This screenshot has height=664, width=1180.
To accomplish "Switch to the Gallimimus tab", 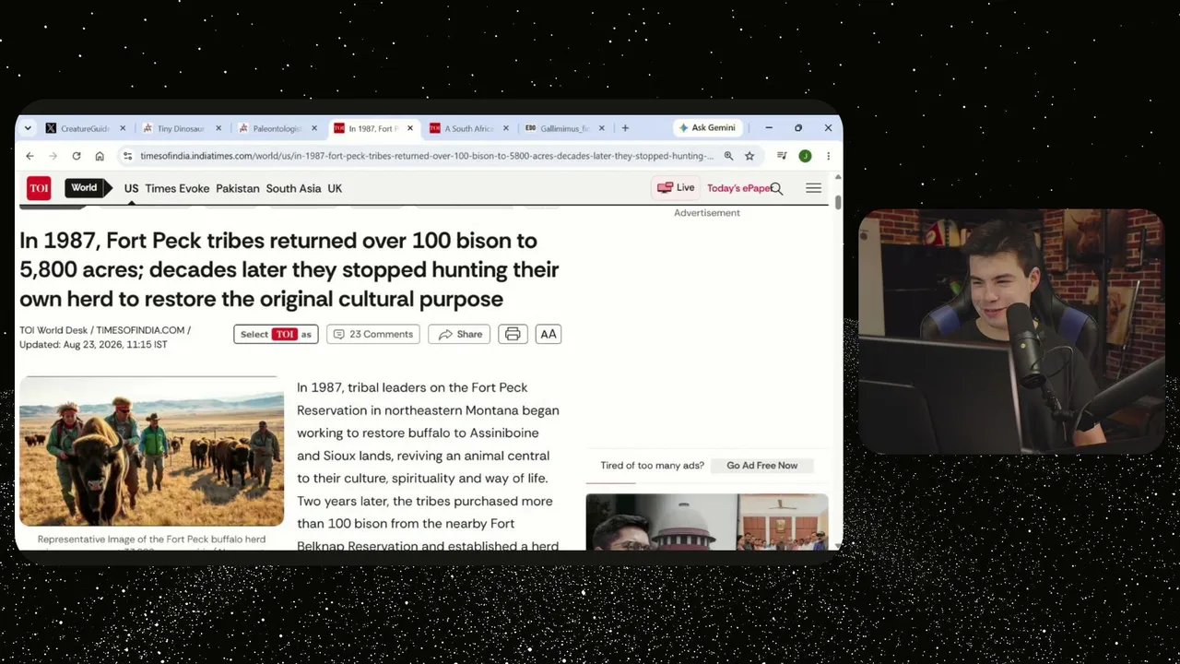I will pyautogui.click(x=558, y=128).
